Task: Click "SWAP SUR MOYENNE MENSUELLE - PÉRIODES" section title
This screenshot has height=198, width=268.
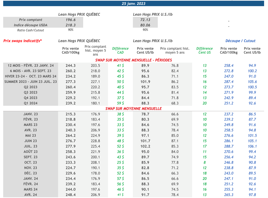Action: click(133, 60)
